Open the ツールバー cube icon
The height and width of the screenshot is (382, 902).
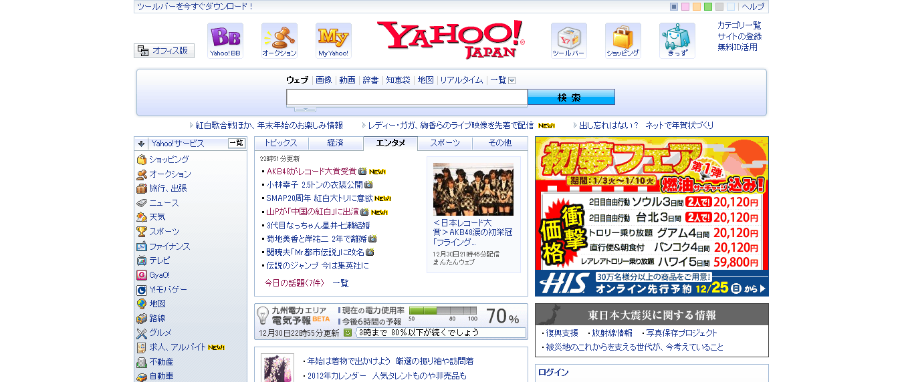point(569,41)
